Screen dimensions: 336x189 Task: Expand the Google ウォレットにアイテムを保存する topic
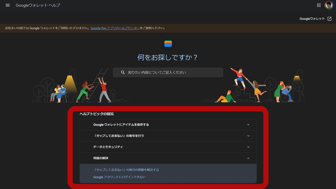[x=168, y=125]
